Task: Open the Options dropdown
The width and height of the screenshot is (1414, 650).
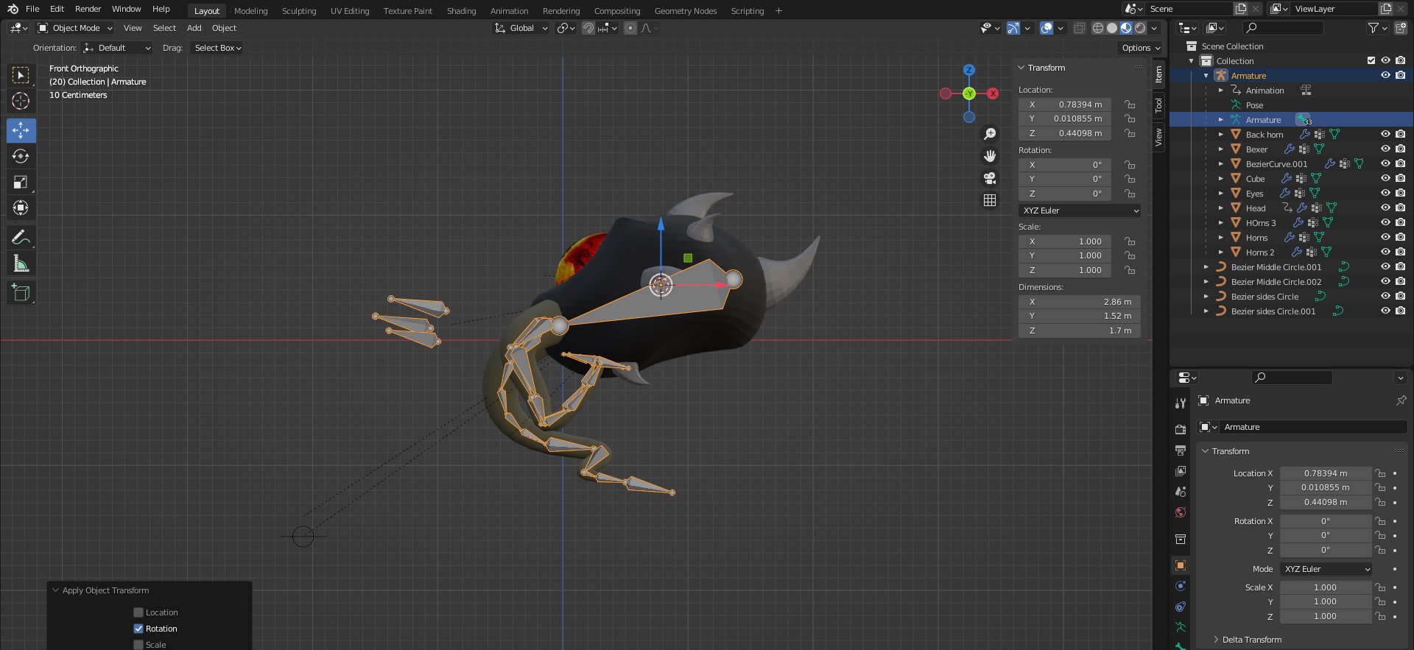Action: point(1141,48)
